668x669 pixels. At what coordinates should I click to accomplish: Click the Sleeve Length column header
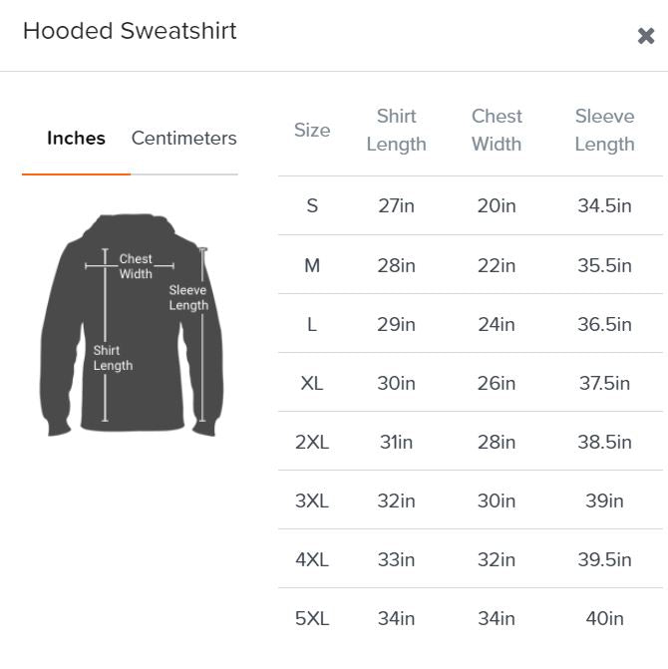(604, 130)
